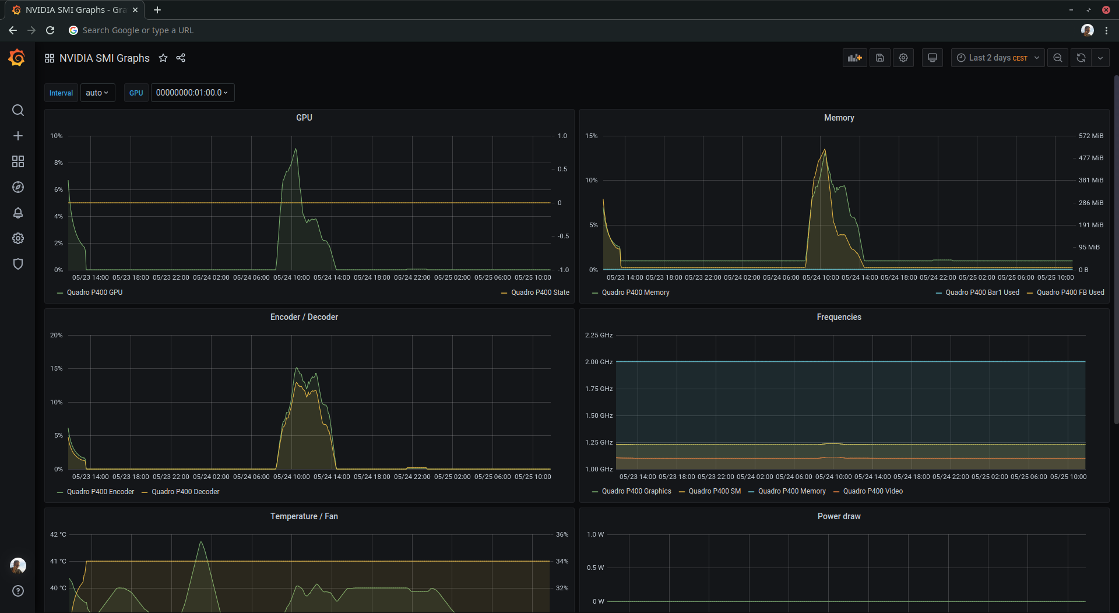Toggle the Quadro P400 Graphics series

[x=636, y=491]
